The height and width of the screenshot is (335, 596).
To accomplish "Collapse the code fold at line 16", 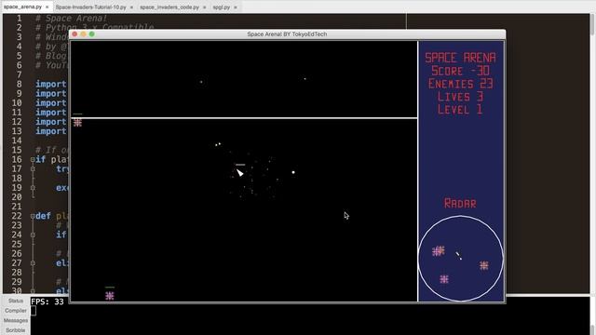I will (x=33, y=159).
